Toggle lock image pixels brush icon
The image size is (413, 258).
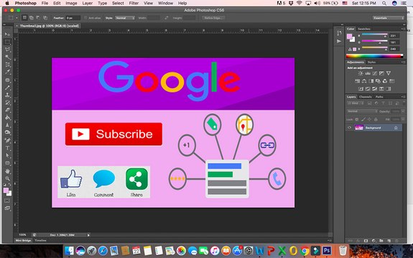tap(363, 119)
